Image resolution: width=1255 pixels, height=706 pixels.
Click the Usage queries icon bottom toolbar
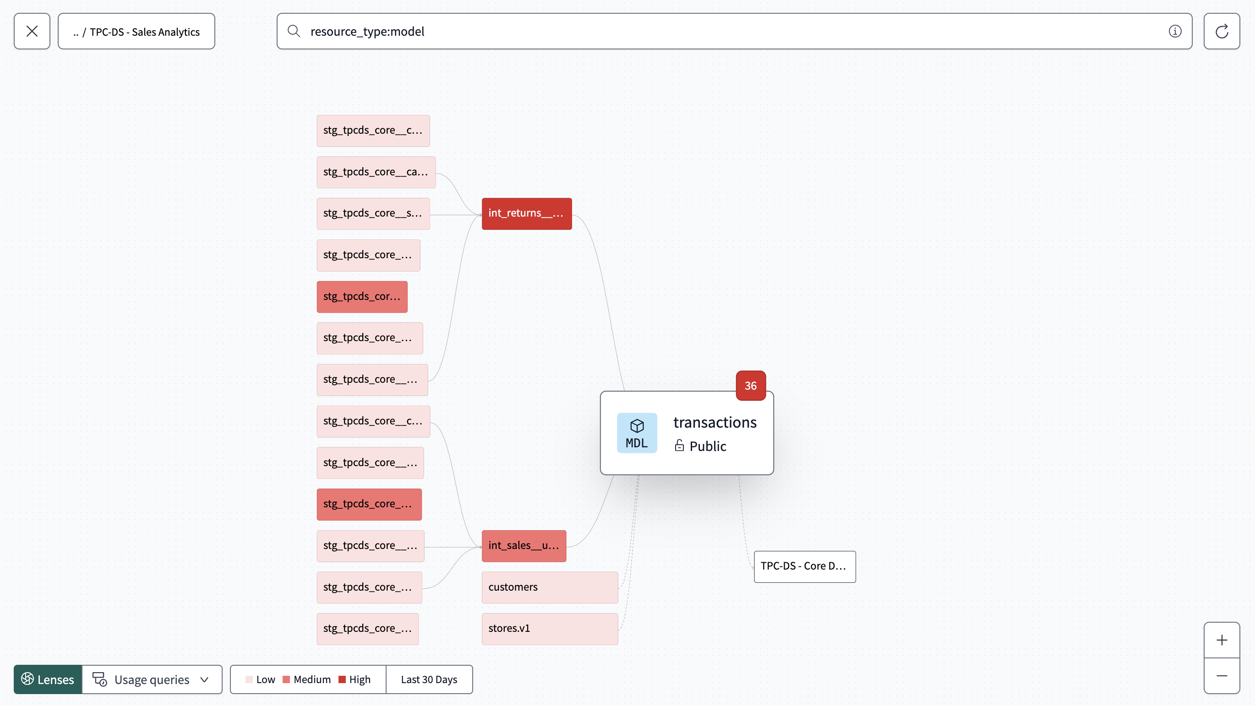(98, 680)
